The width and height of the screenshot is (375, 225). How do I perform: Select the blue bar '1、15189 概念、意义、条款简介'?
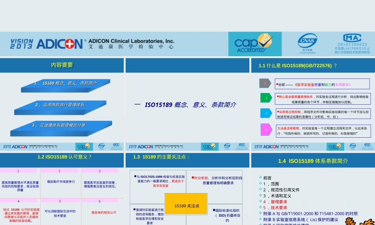click(66, 85)
